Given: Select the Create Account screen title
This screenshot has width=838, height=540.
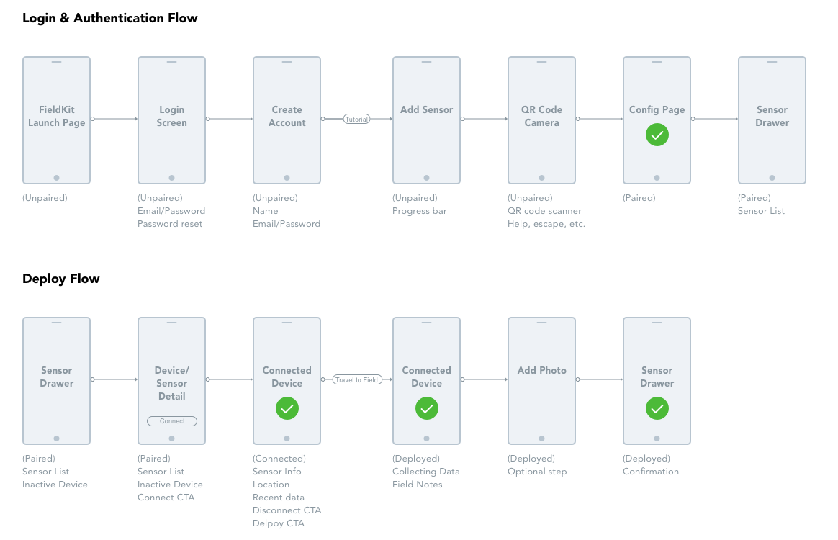Looking at the screenshot, I should pos(287,117).
